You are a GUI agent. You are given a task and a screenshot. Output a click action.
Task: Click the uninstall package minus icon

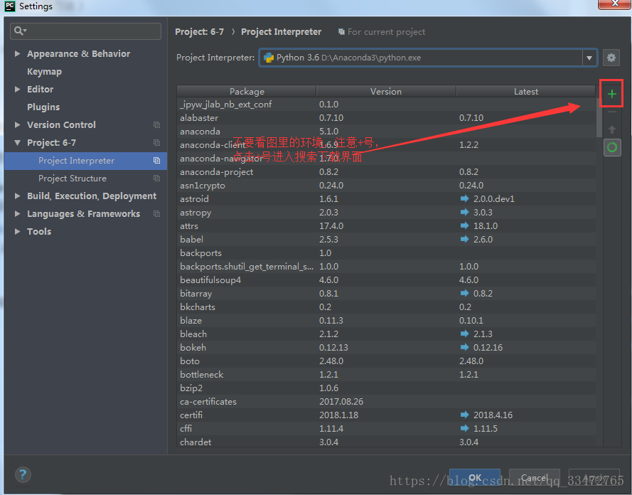point(611,112)
